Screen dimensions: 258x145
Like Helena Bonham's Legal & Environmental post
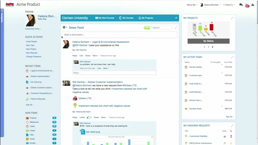tap(81, 56)
